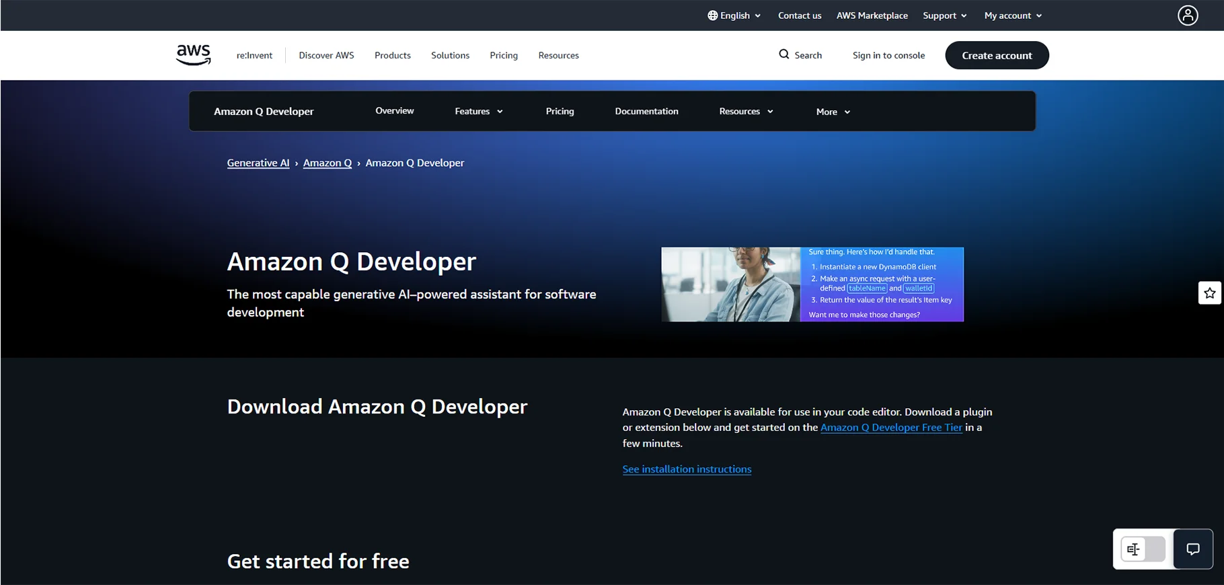Open the Contact us link
1224x585 pixels.
[800, 15]
